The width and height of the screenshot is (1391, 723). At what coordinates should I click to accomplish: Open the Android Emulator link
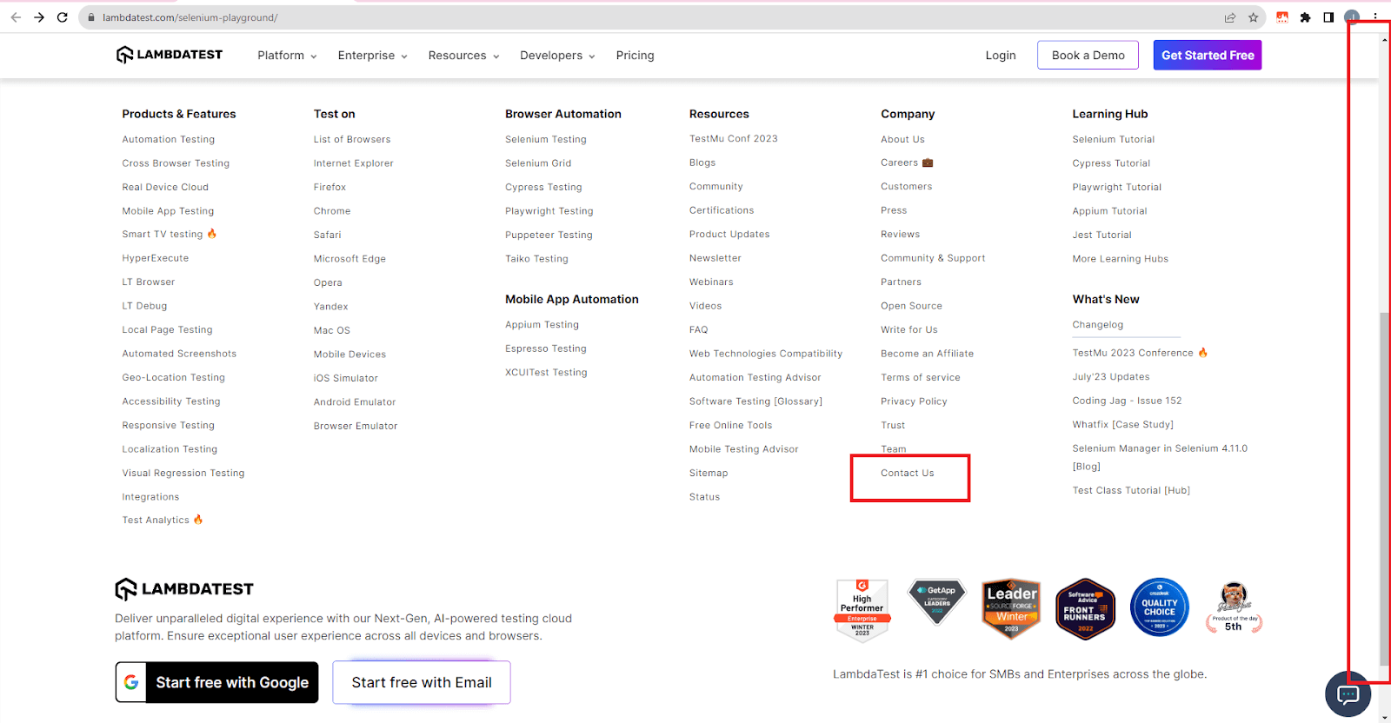coord(355,402)
